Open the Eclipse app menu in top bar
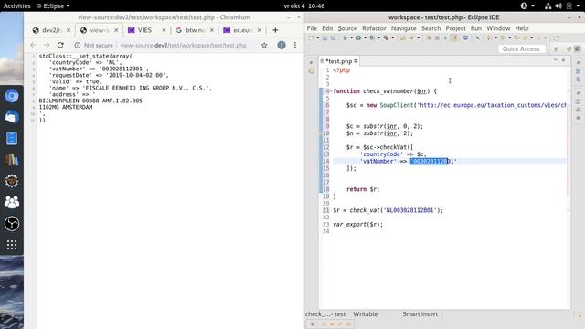This screenshot has height=329, width=585. pos(53,6)
